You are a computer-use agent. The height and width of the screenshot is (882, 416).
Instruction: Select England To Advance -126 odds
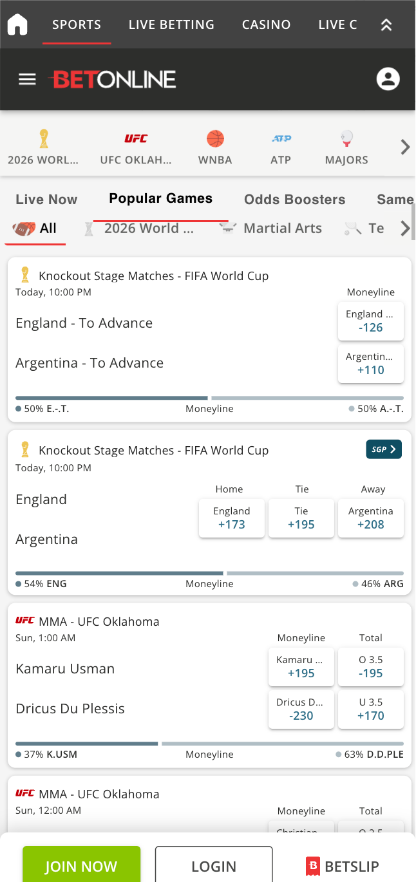pos(371,321)
